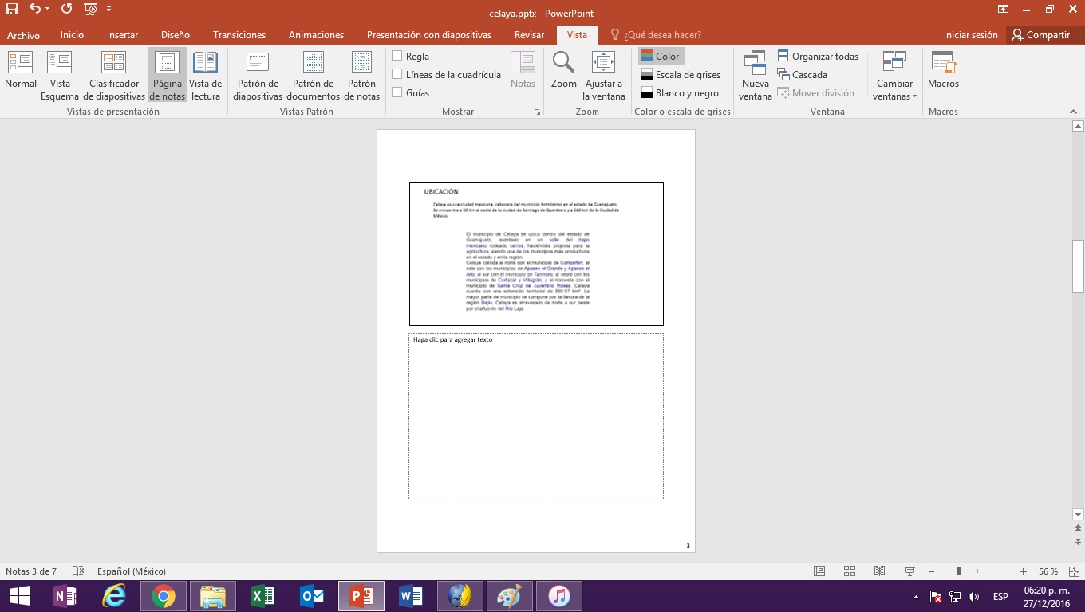Expand the Cambiar ventanas dropdown

coord(894,76)
